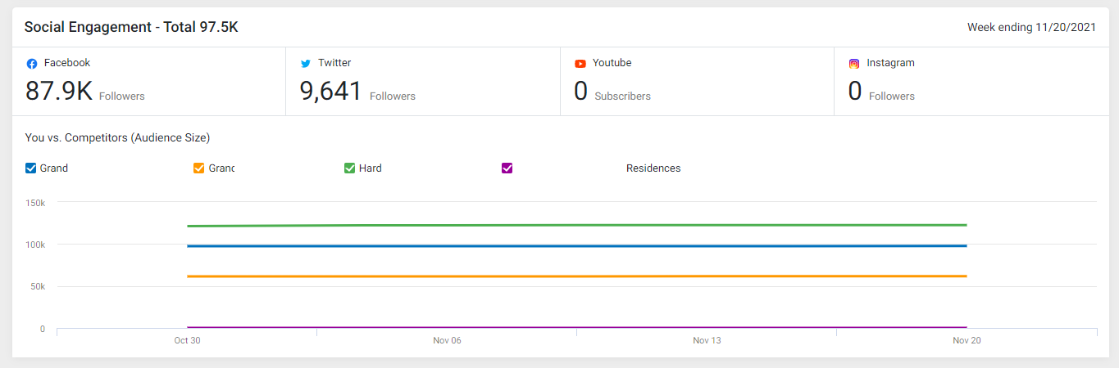This screenshot has height=368, width=1119.
Task: Toggle the purple Residences checkbox
Action: coord(507,168)
